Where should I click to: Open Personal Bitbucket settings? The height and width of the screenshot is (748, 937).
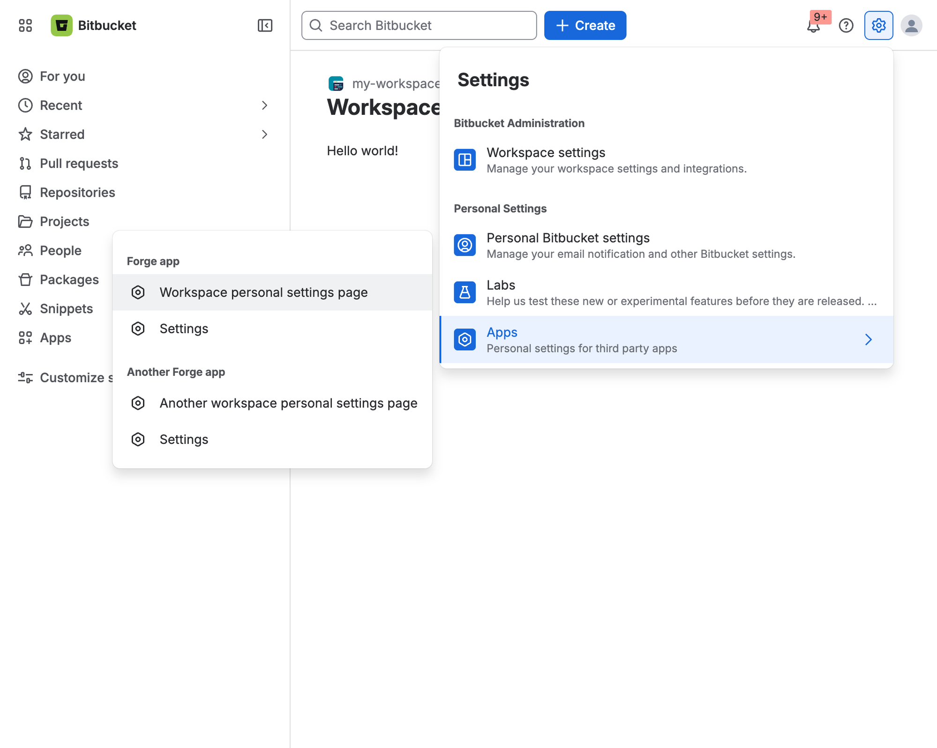(x=666, y=245)
